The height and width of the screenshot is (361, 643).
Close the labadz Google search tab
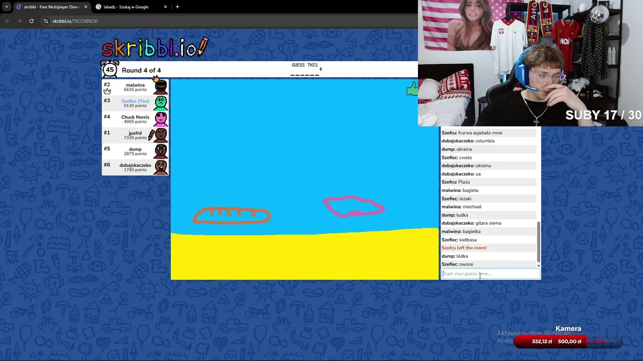(165, 7)
